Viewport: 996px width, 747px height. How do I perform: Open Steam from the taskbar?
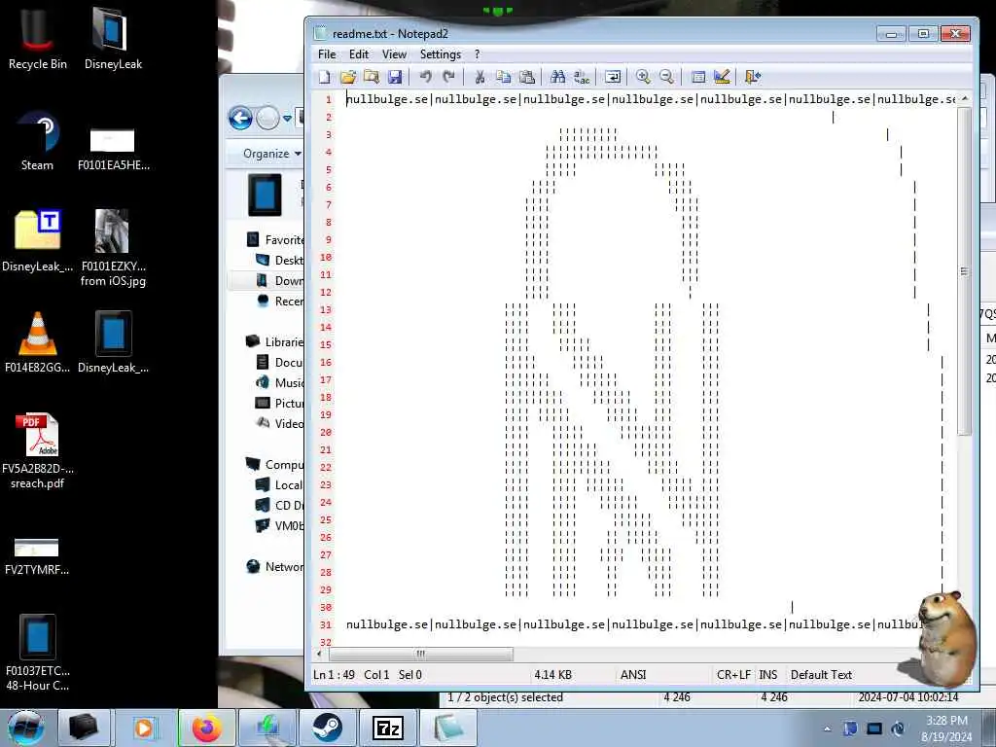[x=328, y=728]
